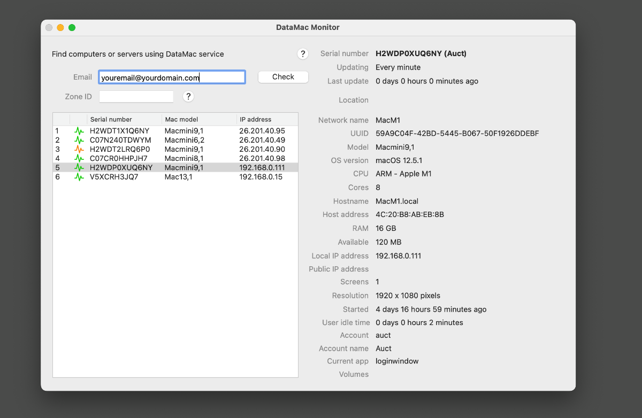Click the Mac13,1 model cell
642x418 pixels.
(178, 177)
